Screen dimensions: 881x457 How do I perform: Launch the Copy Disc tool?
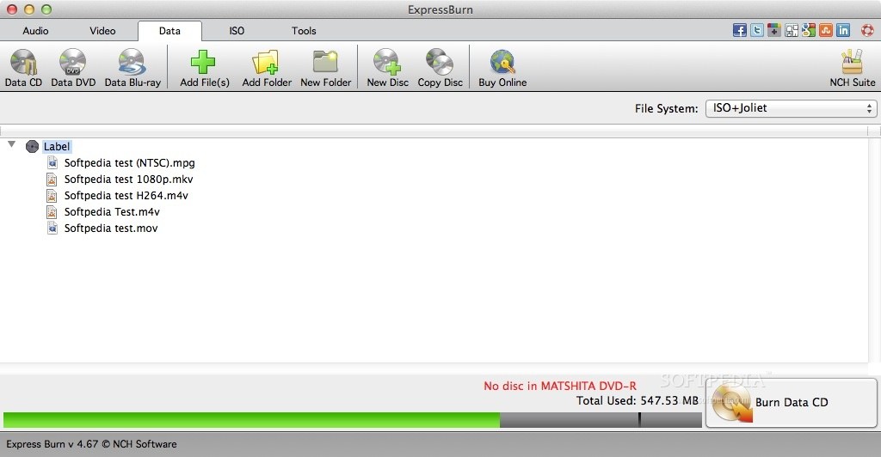(440, 68)
